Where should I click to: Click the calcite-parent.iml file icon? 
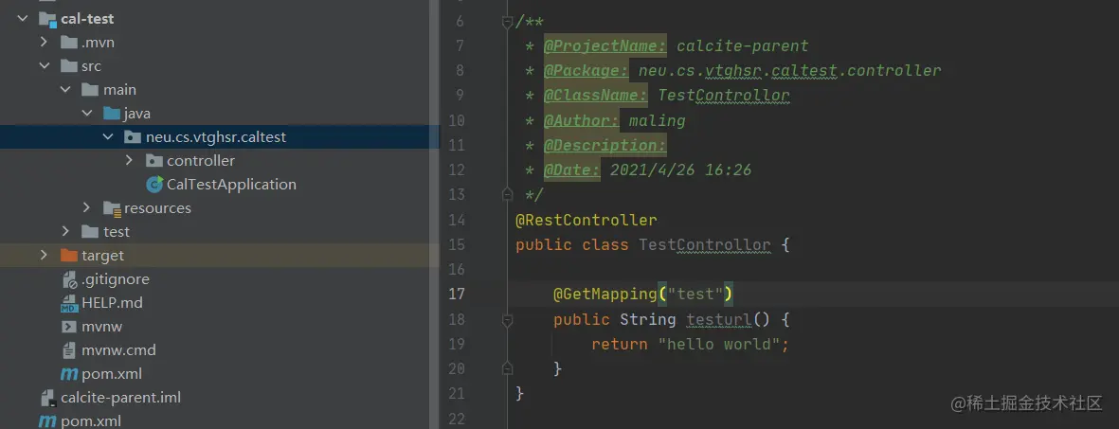[x=48, y=397]
